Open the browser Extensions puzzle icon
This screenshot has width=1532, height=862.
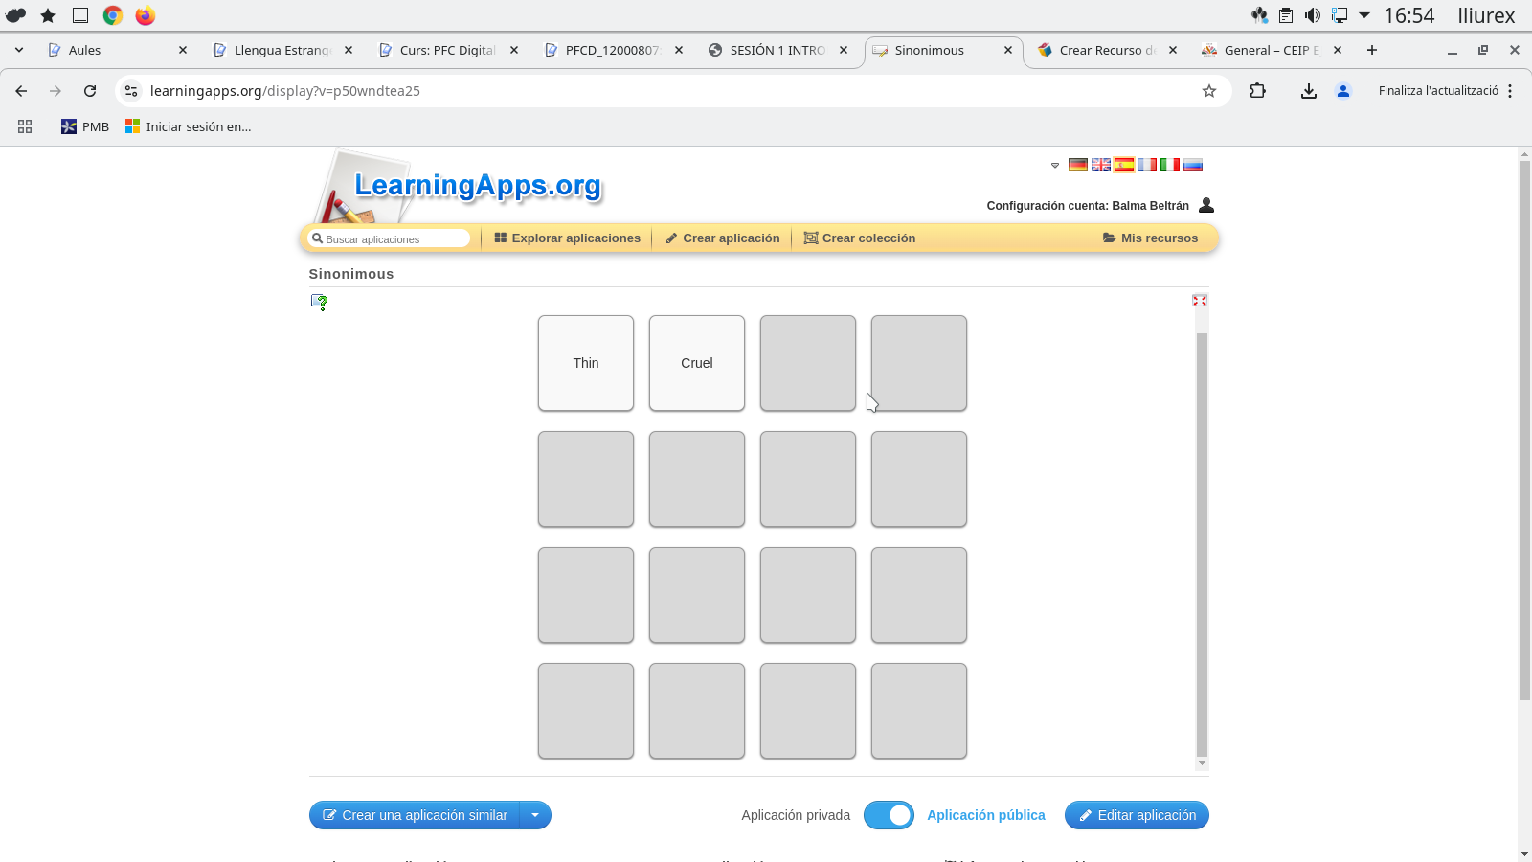click(x=1258, y=91)
